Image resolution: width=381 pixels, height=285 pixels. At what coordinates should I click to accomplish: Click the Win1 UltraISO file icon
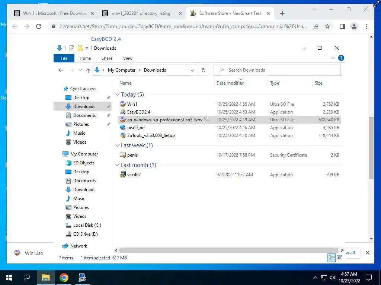pyautogui.click(x=123, y=104)
